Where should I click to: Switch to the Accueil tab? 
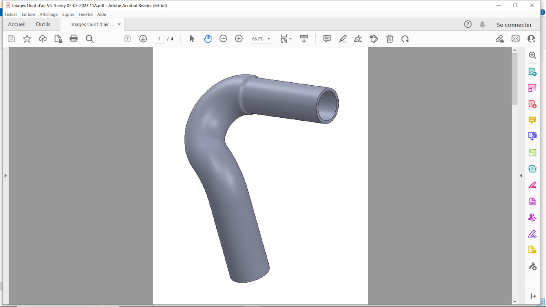[17, 24]
